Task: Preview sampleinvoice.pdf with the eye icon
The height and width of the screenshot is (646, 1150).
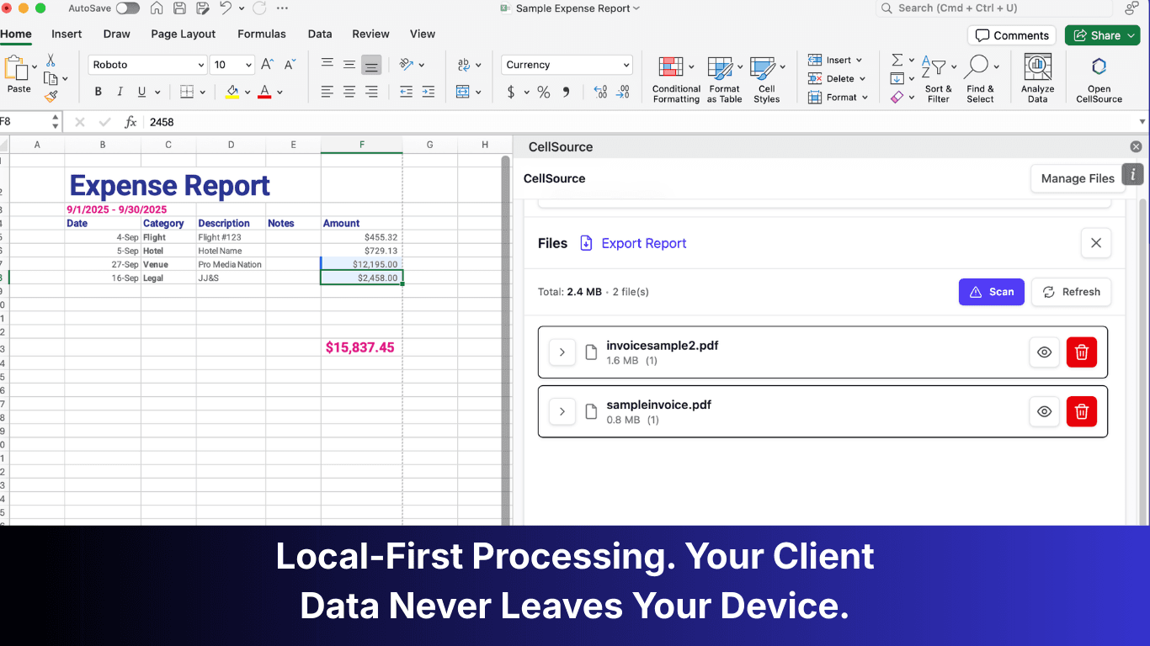Action: [x=1044, y=411]
